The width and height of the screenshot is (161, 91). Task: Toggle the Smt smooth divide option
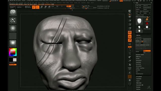click(x=147, y=51)
